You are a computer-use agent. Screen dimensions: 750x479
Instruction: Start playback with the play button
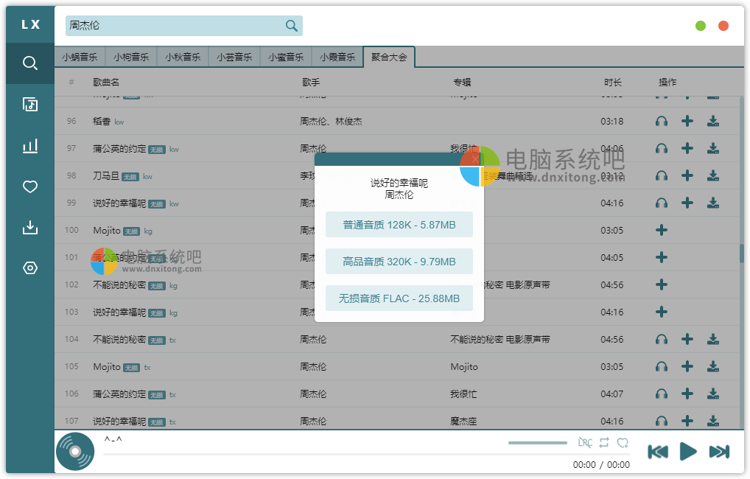pos(688,452)
